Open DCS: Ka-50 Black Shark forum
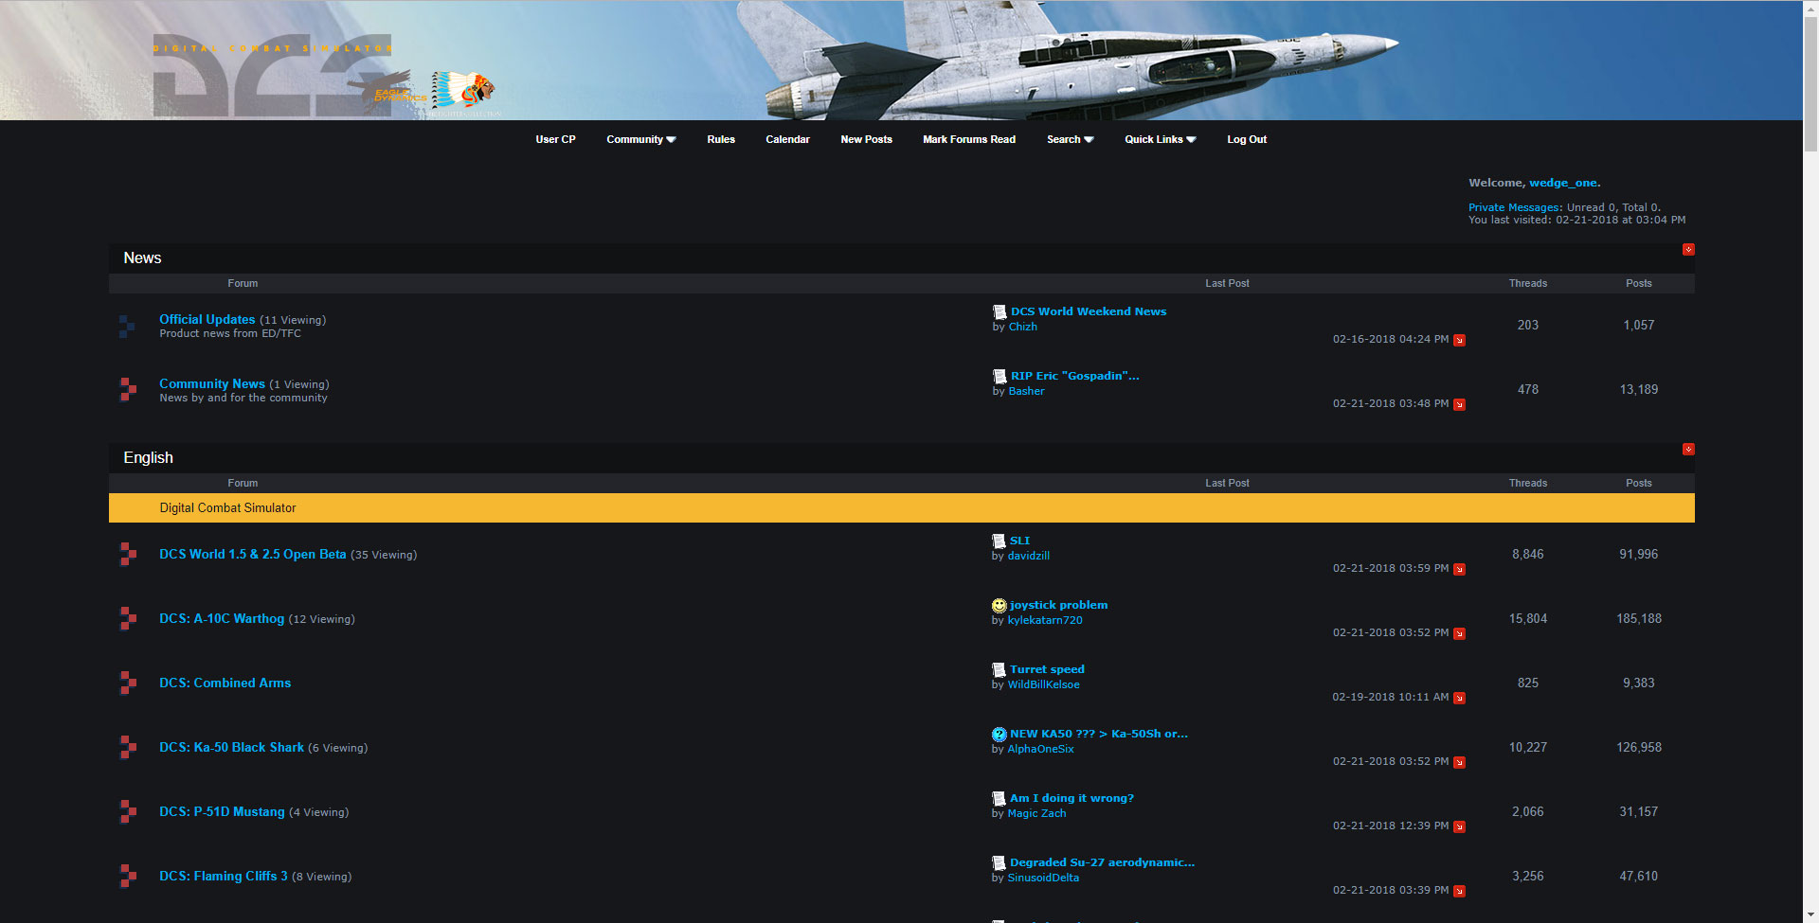Viewport: 1819px width, 923px height. [x=232, y=747]
